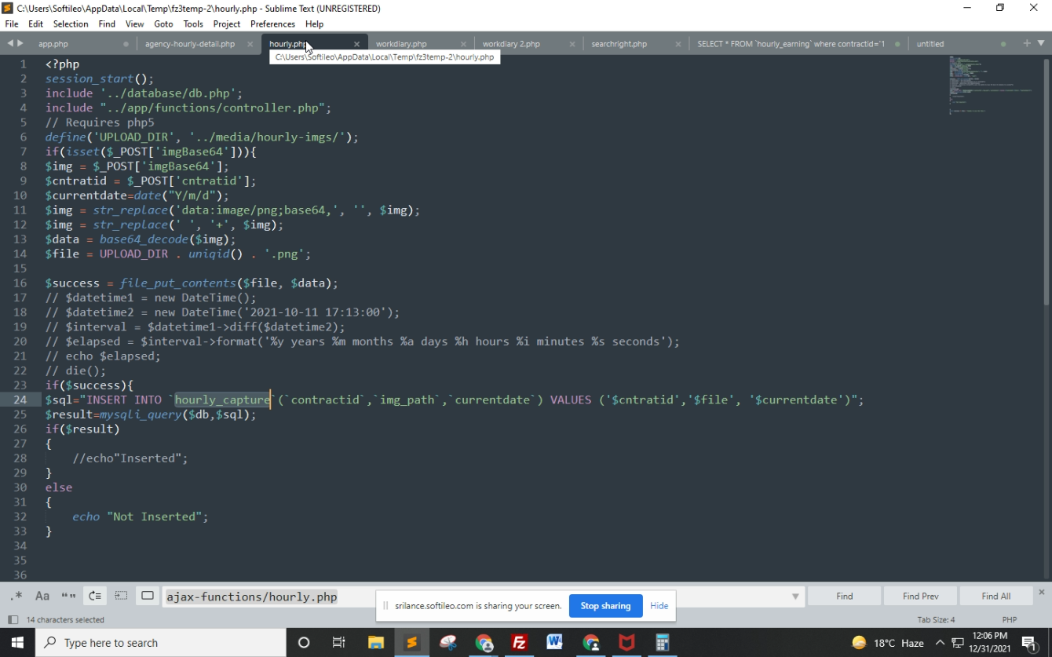This screenshot has width=1052, height=657.
Task: Click the Stop sharing button
Action: [605, 606]
